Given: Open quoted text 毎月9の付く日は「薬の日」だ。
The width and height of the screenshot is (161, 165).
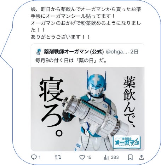Looking at the screenshot, I should [71, 61].
